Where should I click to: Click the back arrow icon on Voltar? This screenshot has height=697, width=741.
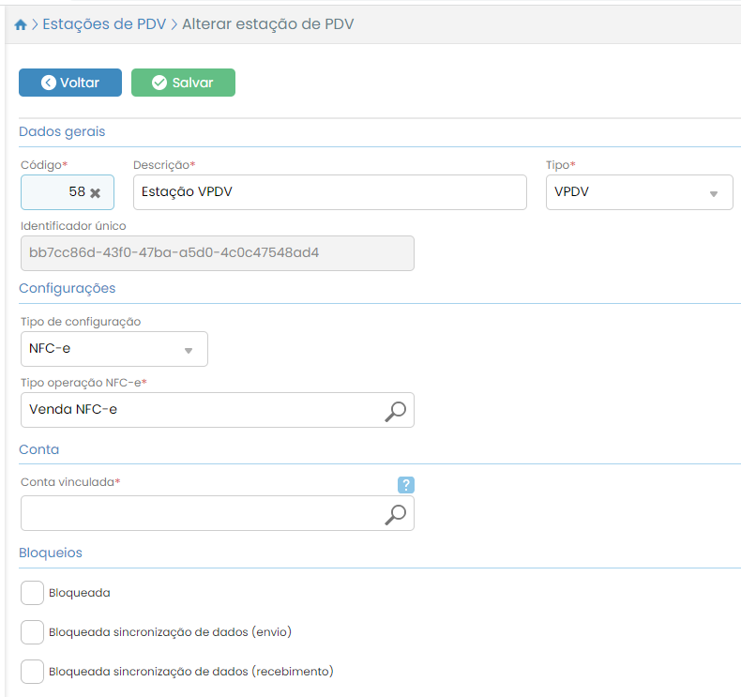click(x=49, y=83)
